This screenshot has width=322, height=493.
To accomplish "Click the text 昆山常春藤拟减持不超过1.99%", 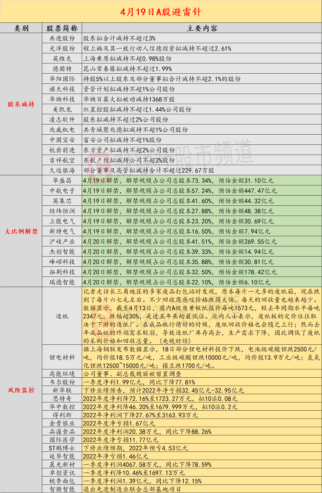I will tap(128, 69).
